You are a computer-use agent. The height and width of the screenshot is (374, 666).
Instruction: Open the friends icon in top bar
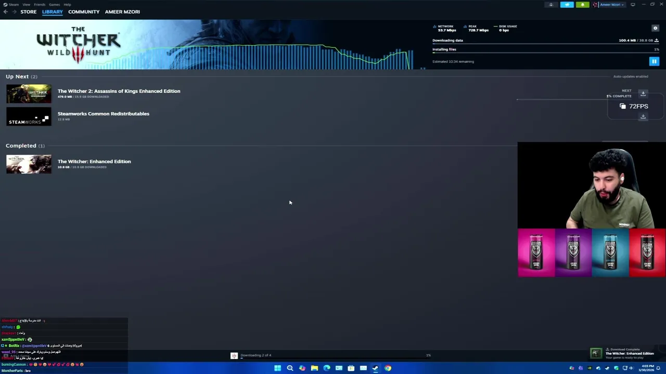pyautogui.click(x=551, y=5)
